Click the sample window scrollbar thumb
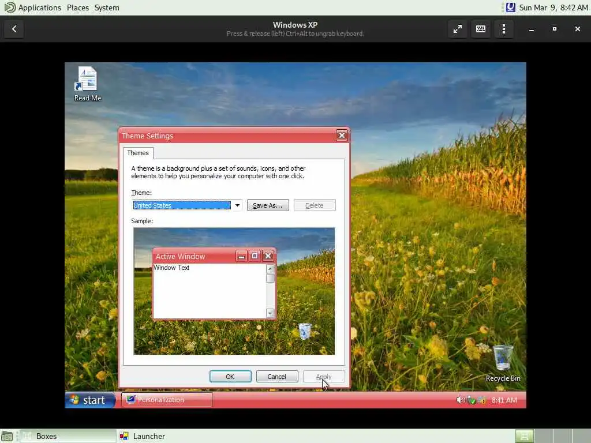The image size is (591, 443). click(x=270, y=279)
